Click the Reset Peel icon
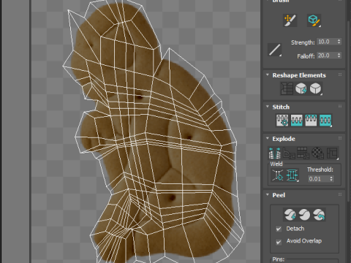 pyautogui.click(x=319, y=215)
